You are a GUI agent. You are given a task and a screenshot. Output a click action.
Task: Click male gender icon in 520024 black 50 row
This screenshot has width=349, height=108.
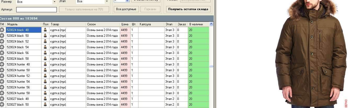[45, 36]
